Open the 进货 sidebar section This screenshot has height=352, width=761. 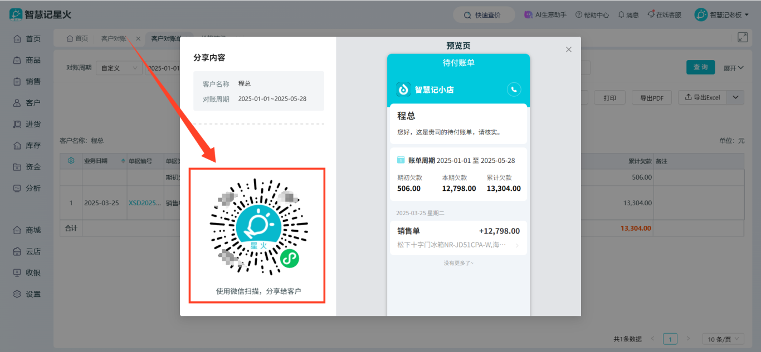27,124
